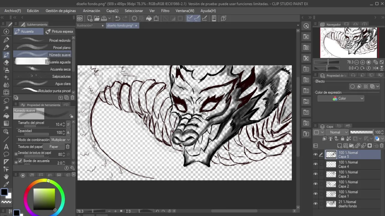The image size is (385, 216).
Task: Open Edición menu
Action: (x=33, y=11)
